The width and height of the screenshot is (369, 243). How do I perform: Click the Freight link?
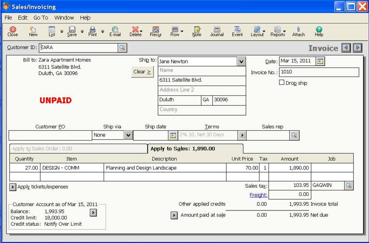[x=258, y=195]
